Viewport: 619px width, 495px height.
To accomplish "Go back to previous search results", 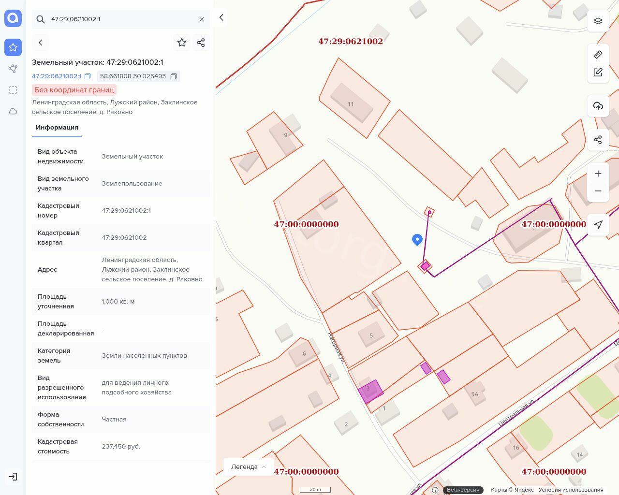I will [41, 43].
